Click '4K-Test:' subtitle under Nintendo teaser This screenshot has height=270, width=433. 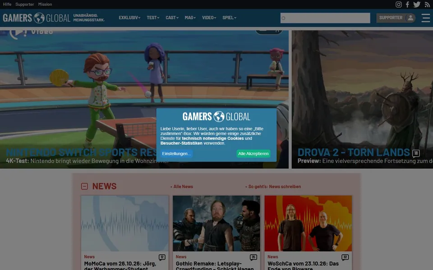click(x=18, y=161)
